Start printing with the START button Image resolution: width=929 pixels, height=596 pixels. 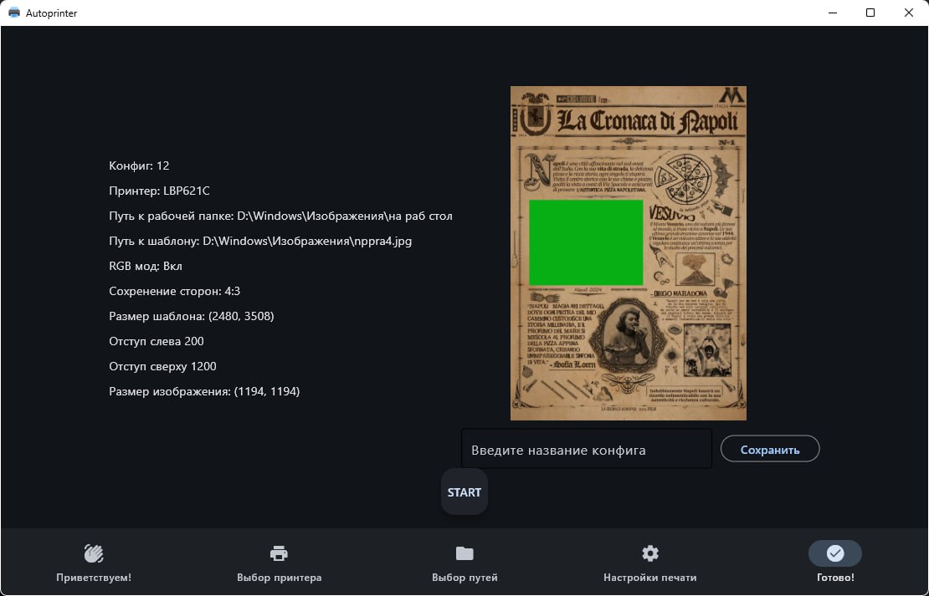(x=464, y=492)
